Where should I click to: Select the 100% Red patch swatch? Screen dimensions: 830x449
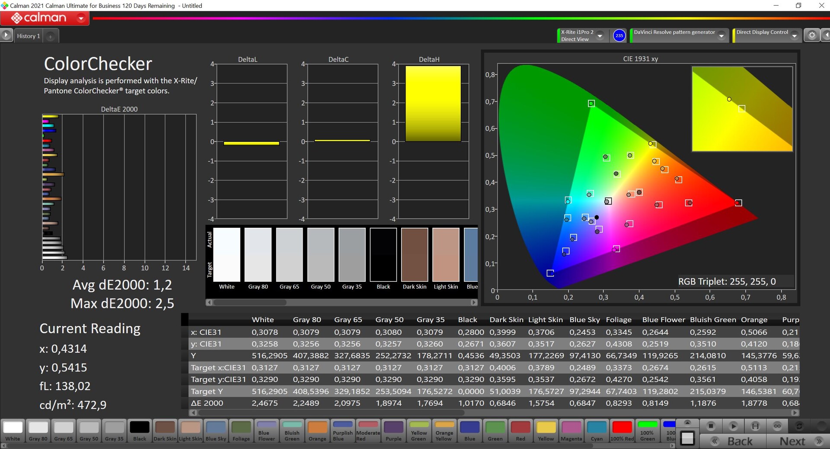[622, 430]
